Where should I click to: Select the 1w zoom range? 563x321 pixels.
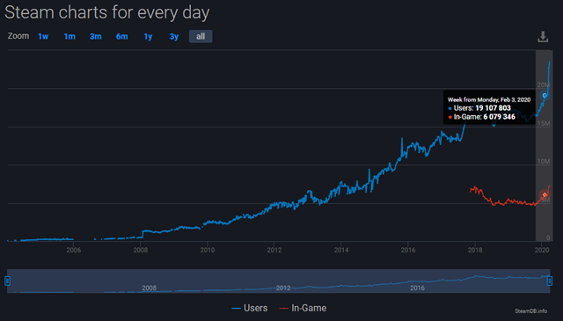click(x=43, y=37)
